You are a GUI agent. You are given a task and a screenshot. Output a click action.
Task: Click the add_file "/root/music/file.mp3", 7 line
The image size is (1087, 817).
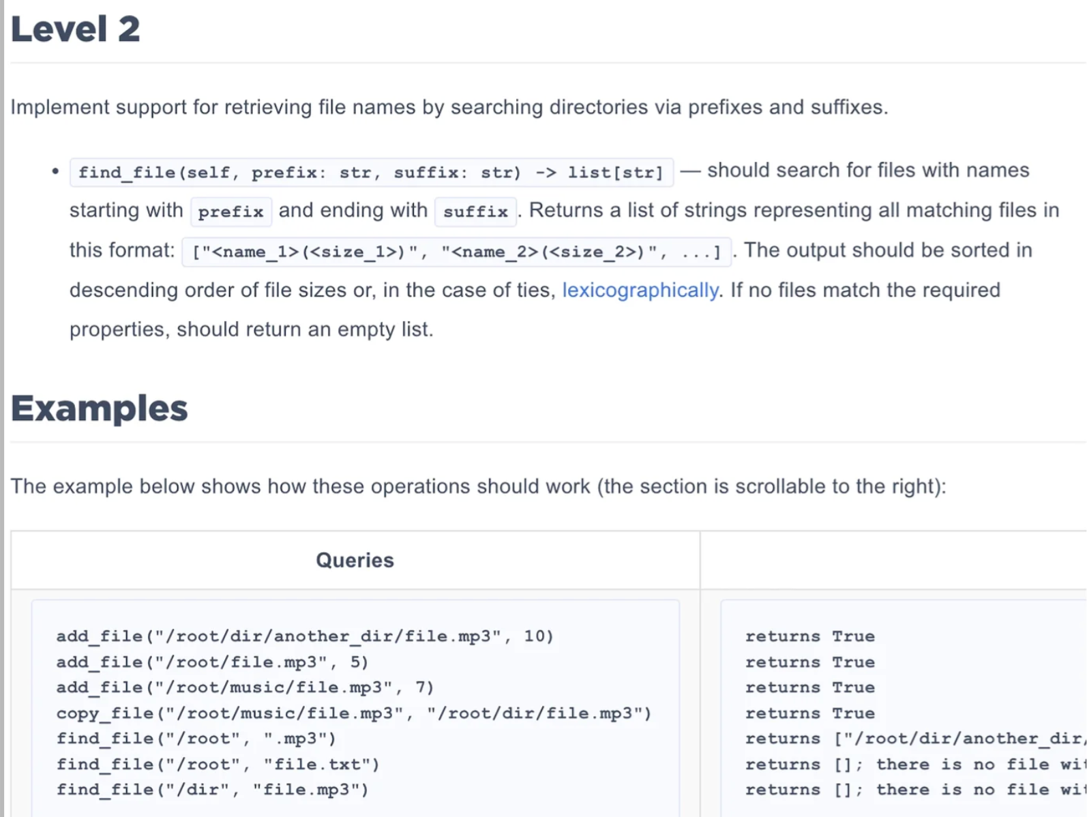click(245, 687)
